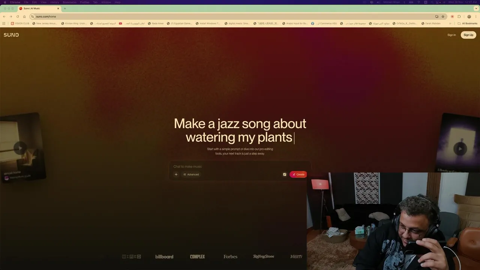
Task: Expand the tab search dropdown
Action: pos(475,8)
